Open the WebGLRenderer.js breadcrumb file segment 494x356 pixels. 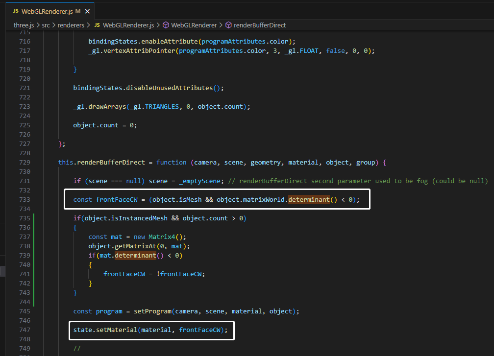(x=128, y=25)
